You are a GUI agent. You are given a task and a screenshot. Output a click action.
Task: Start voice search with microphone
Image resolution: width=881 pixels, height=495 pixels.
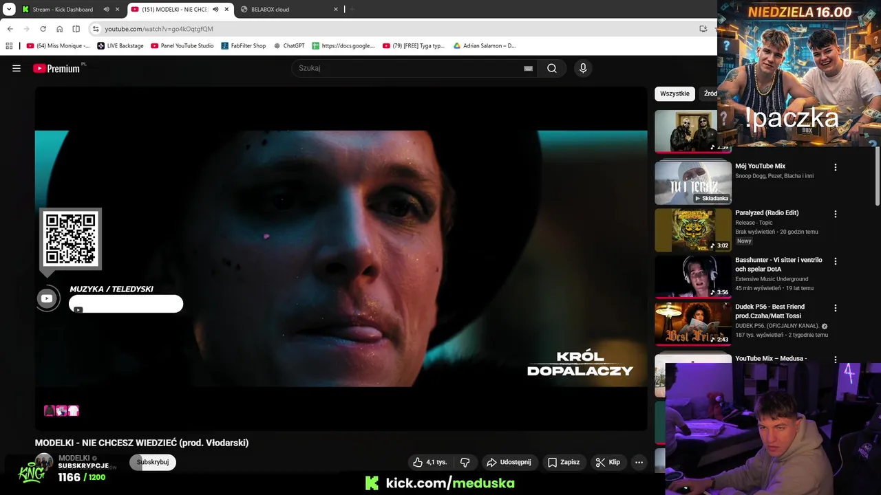click(x=583, y=68)
